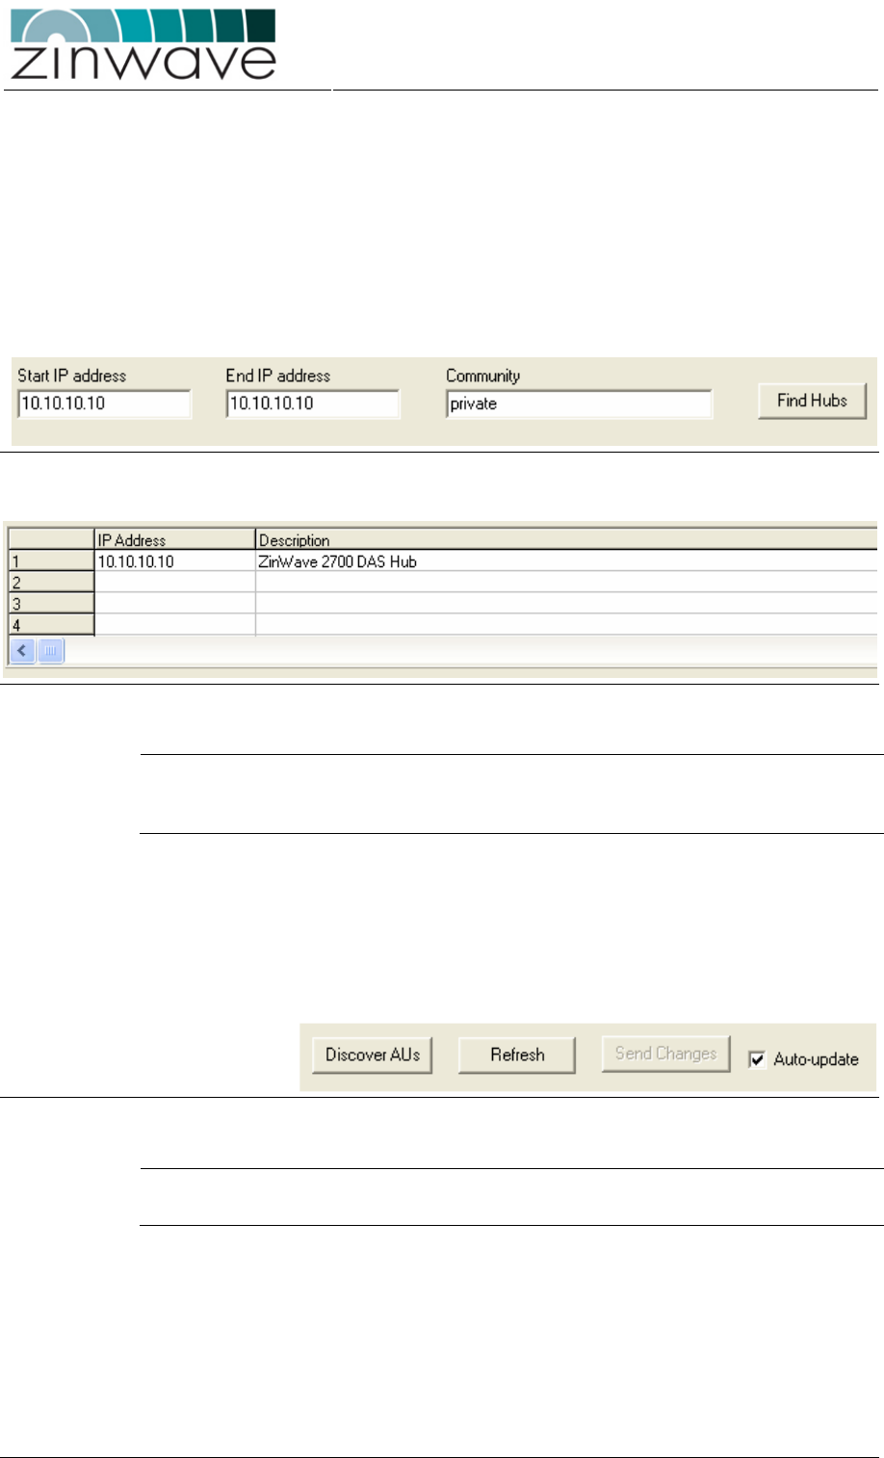The width and height of the screenshot is (884, 1458).
Task: Click the left scroll arrow under the table
Action: pos(22,651)
